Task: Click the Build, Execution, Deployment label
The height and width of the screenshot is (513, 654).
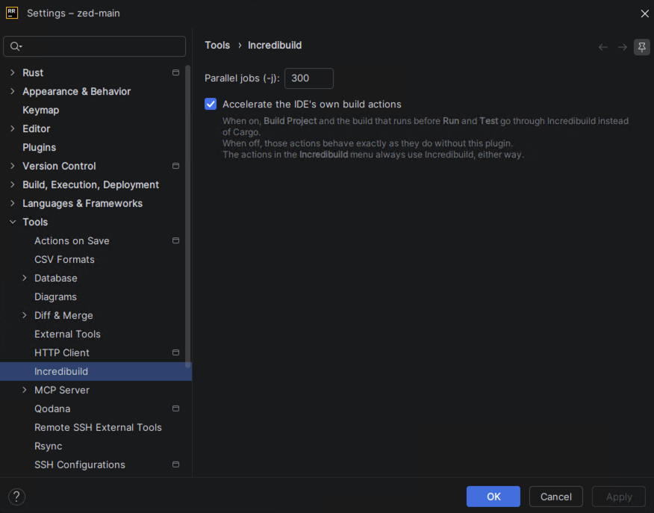Action: pyautogui.click(x=90, y=184)
